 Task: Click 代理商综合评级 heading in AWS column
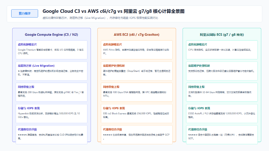tap(112, 130)
